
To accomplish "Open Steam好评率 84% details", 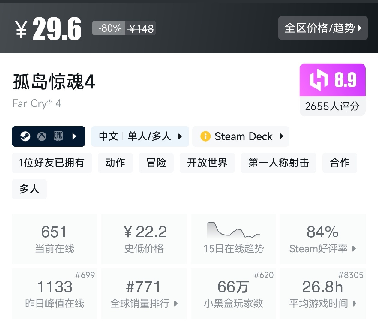I will coord(323,239).
